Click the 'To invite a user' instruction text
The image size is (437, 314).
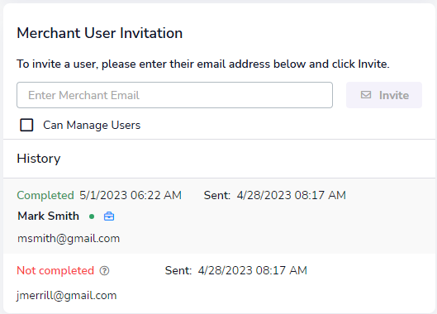click(x=203, y=64)
